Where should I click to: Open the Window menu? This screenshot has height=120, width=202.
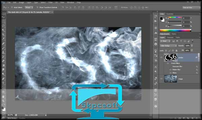coord(71,3)
